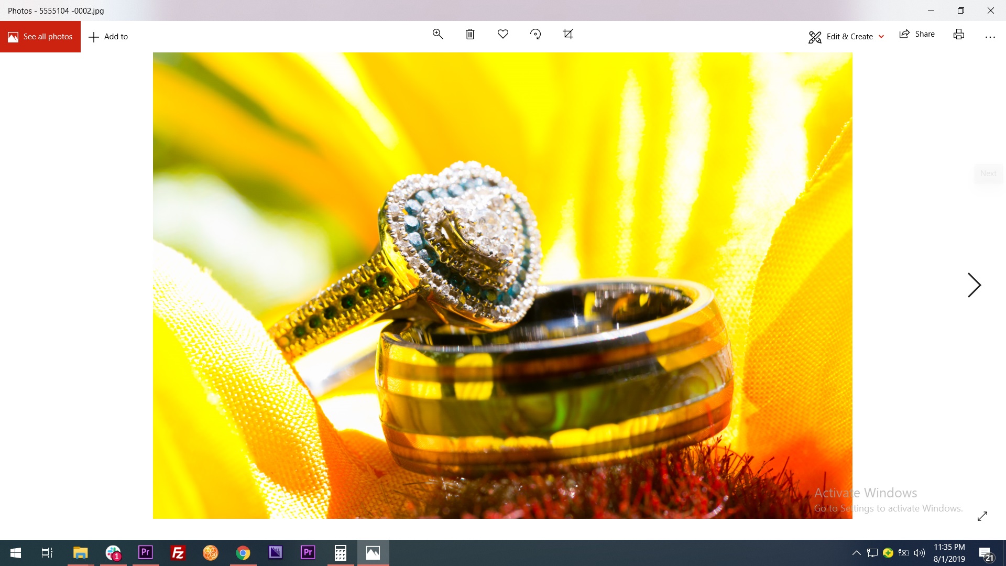This screenshot has height=566, width=1006.
Task: Delete photo with trash icon
Action: 470,34
